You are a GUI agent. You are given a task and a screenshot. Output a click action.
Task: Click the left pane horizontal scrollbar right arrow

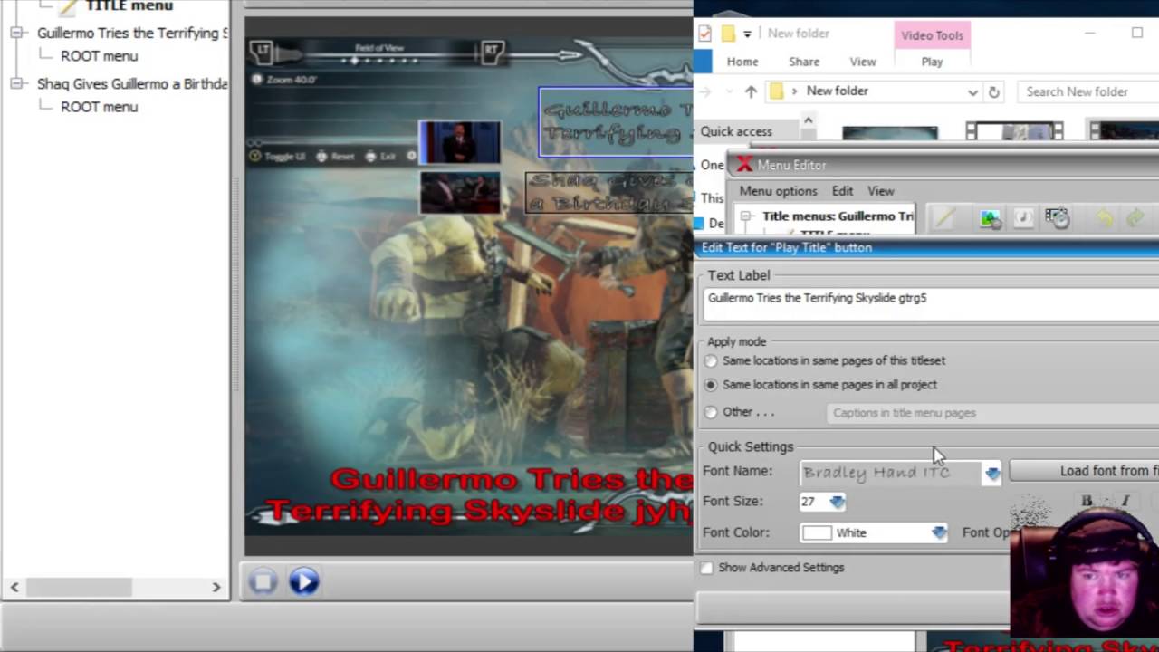coord(216,588)
